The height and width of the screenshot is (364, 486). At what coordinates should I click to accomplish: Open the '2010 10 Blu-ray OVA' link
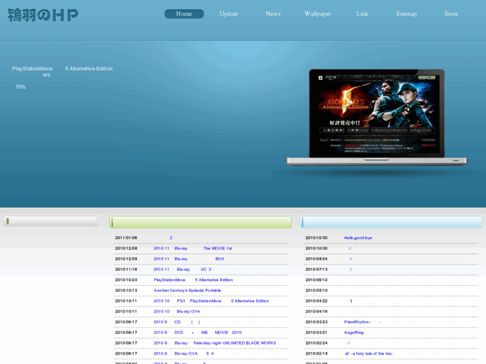pos(176,311)
